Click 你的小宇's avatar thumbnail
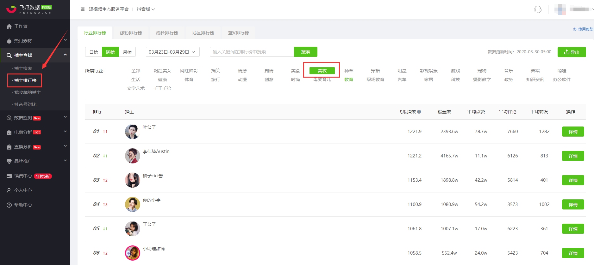Image resolution: width=594 pixels, height=265 pixels. coord(132,204)
